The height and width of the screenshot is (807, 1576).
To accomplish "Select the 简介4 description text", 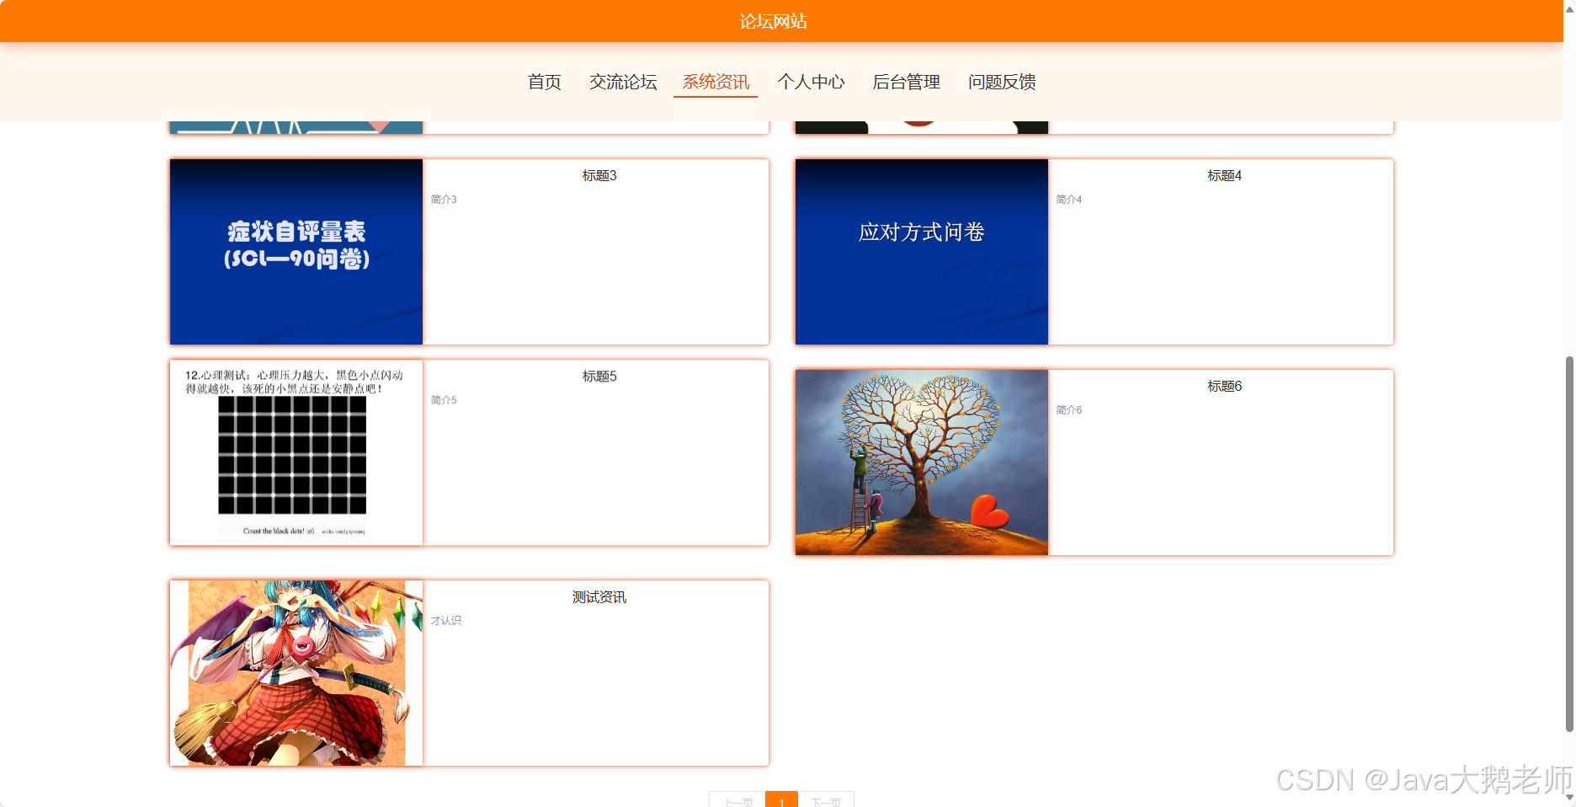I will tap(1069, 200).
